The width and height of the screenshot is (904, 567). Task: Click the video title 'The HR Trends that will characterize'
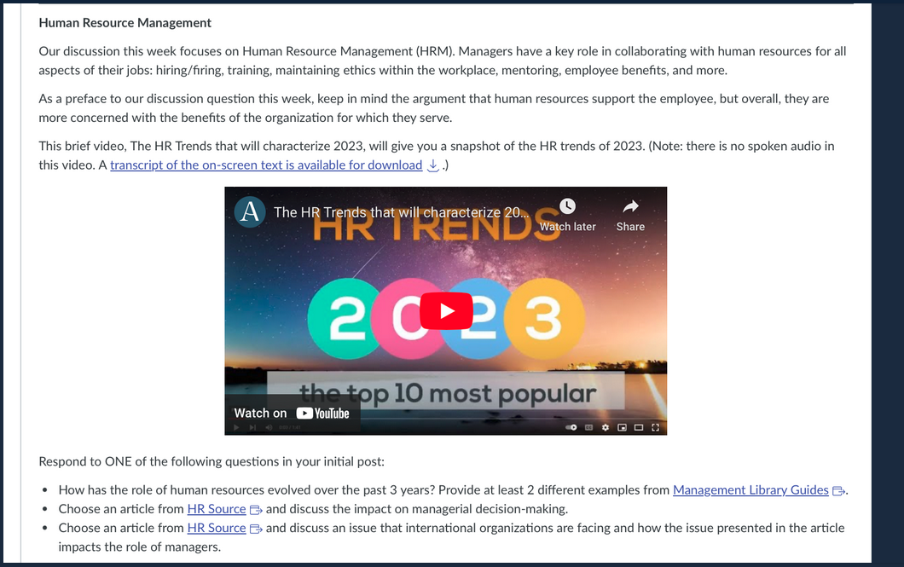coord(402,212)
